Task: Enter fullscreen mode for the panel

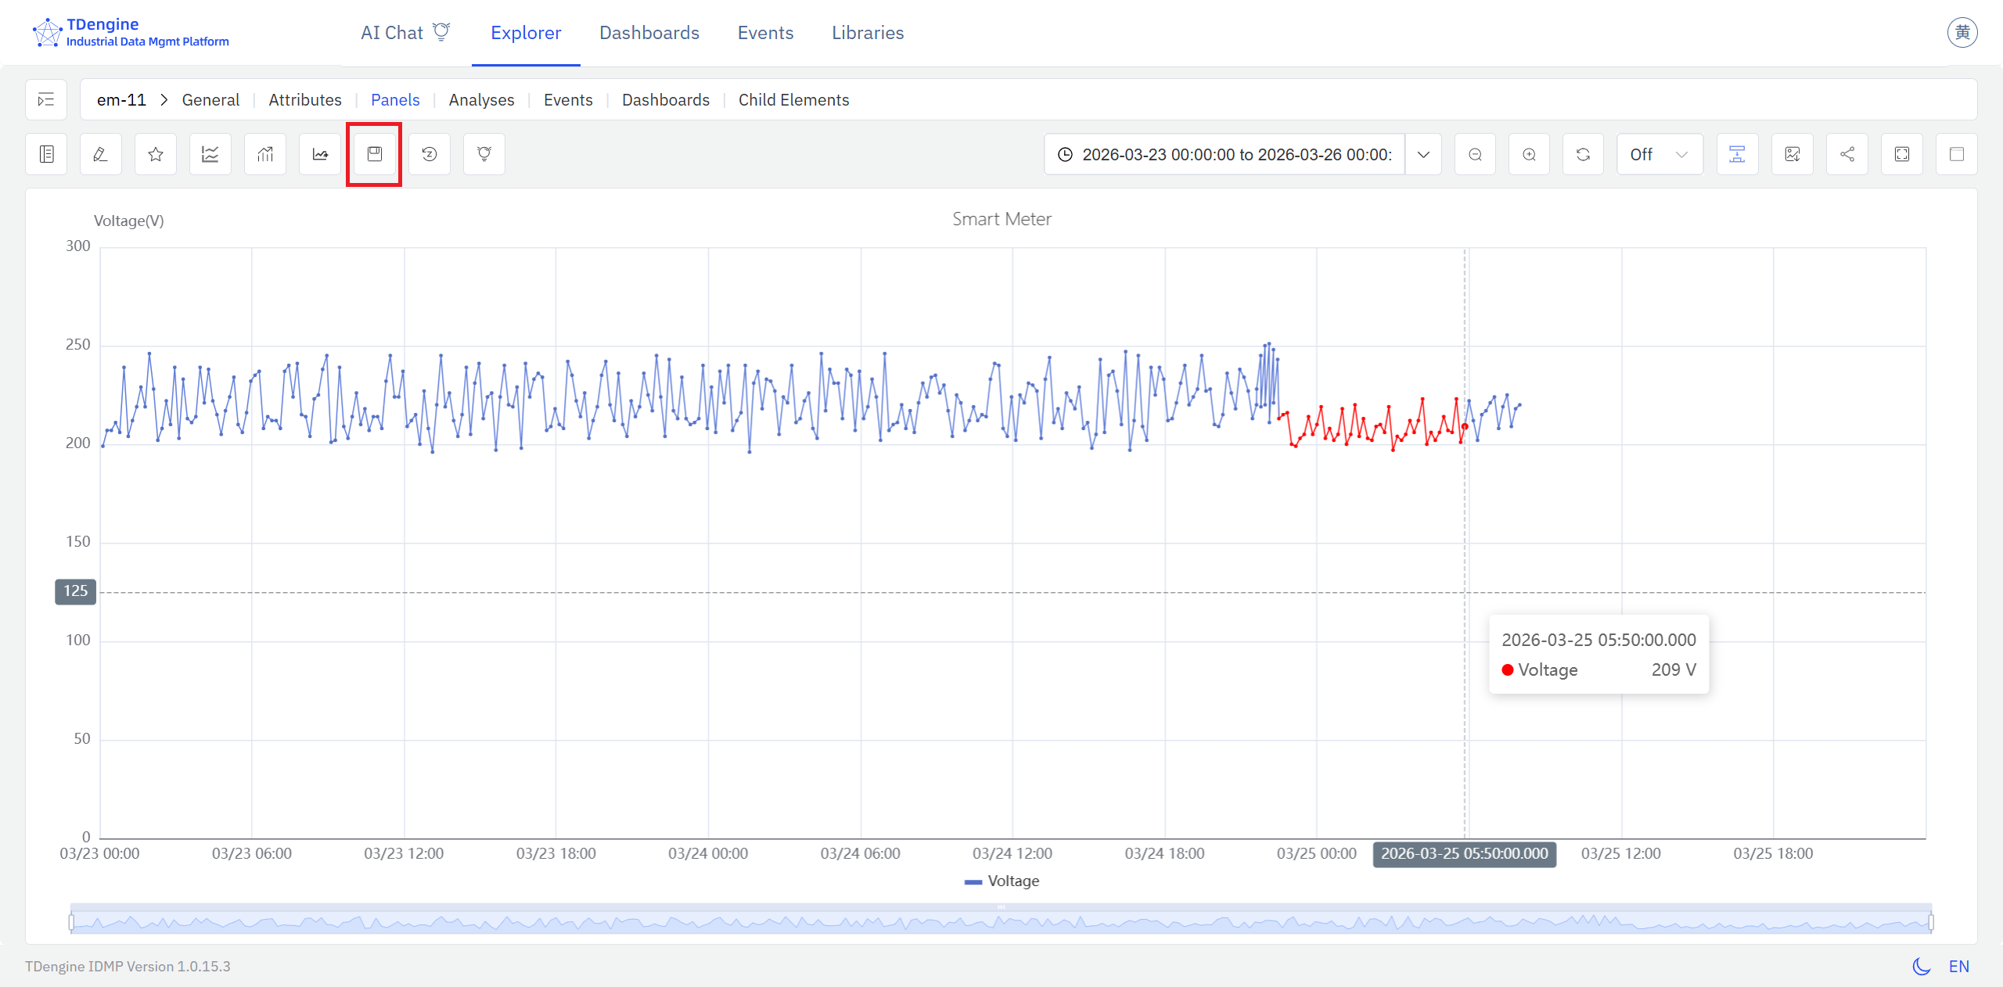Action: point(1901,154)
